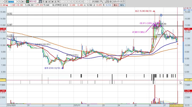Click the 225 candle count field
This screenshot has height=107, width=192.
pos(93,2)
